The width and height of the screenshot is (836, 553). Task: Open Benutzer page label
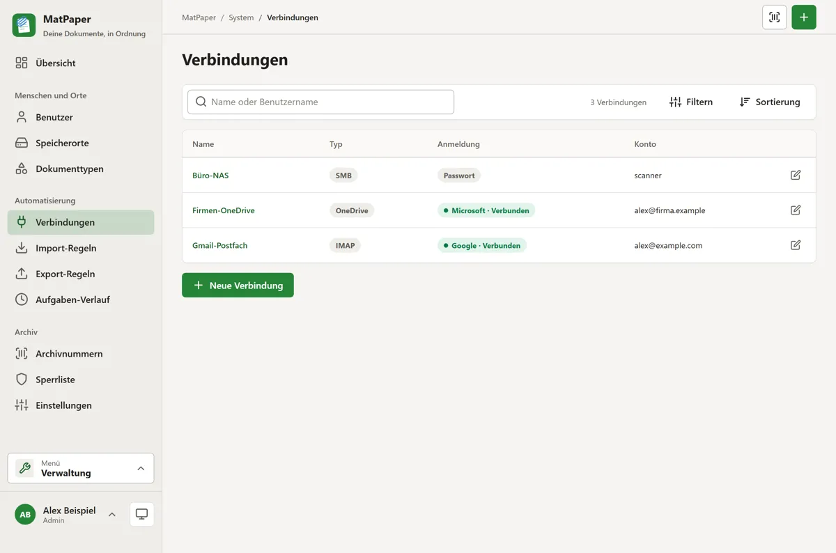coord(54,117)
